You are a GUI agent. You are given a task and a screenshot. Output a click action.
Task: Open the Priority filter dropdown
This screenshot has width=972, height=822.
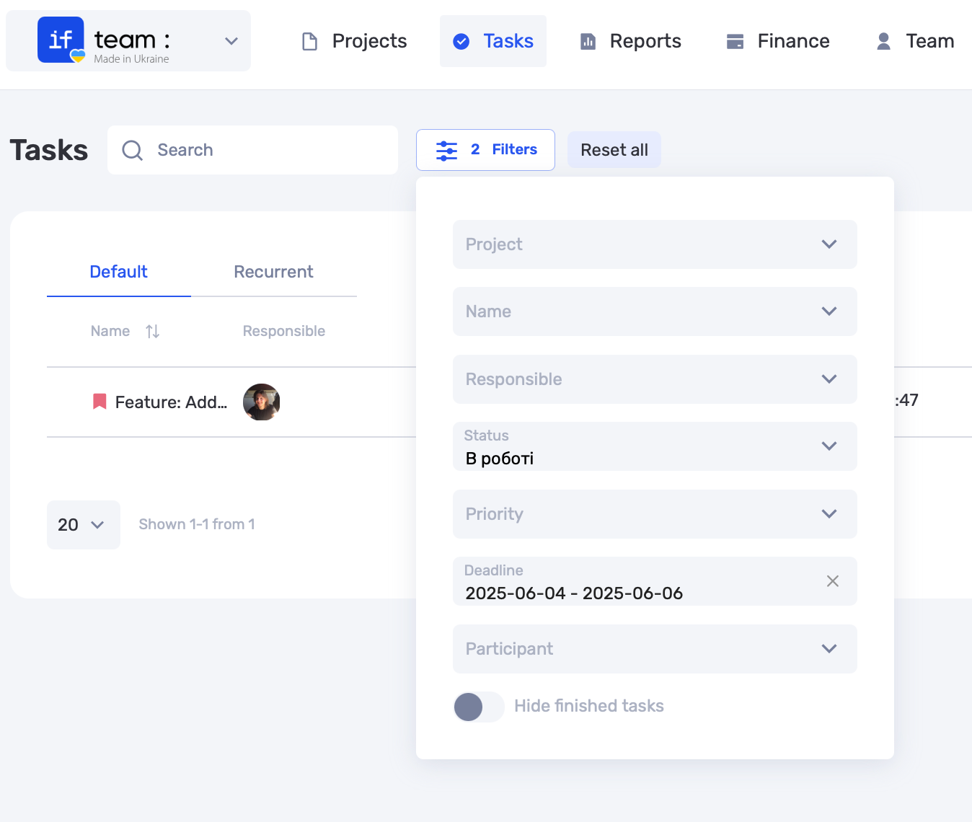click(x=655, y=514)
